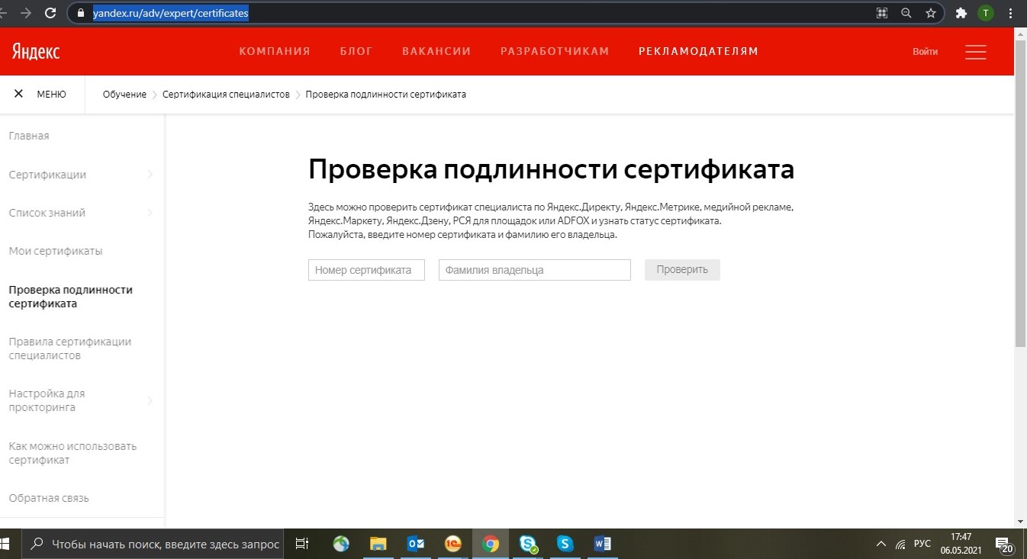The width and height of the screenshot is (1027, 559).
Task: Open КОМПАНИЯ header section
Action: (x=275, y=51)
